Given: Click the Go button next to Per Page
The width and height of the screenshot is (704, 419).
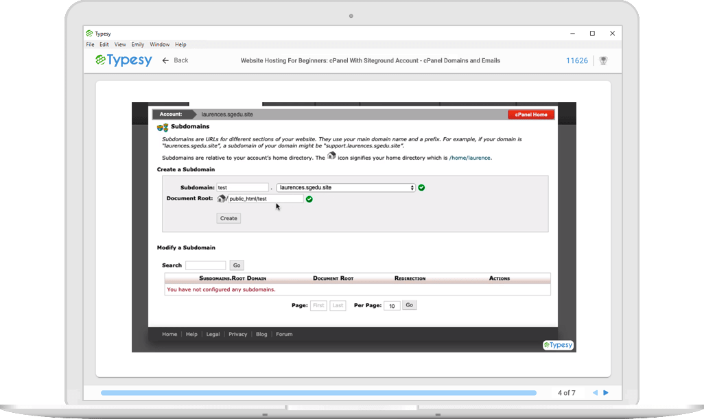Looking at the screenshot, I should pos(409,305).
